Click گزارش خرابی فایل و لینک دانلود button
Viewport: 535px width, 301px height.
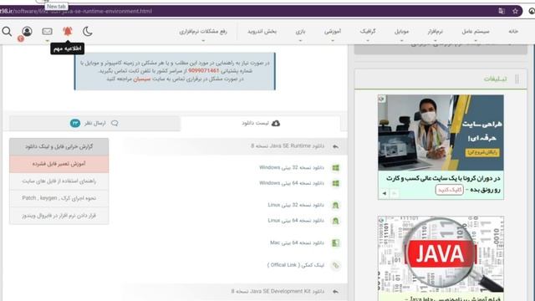(x=59, y=147)
